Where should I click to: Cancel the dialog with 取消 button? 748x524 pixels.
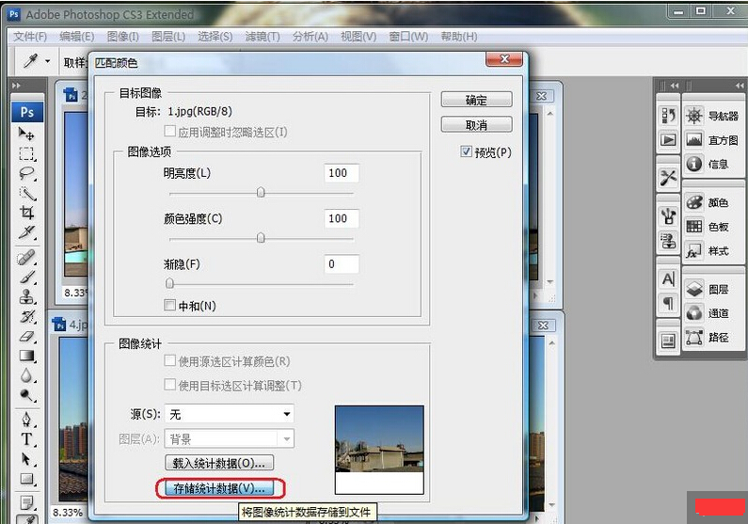point(477,124)
